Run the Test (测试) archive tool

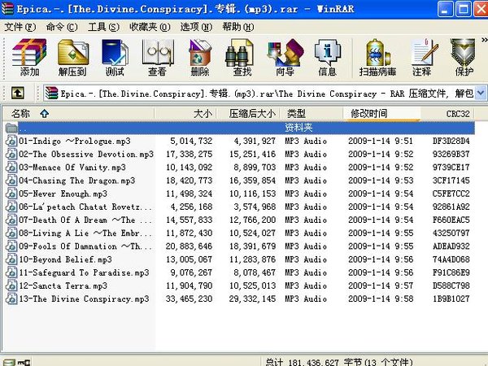[115, 57]
